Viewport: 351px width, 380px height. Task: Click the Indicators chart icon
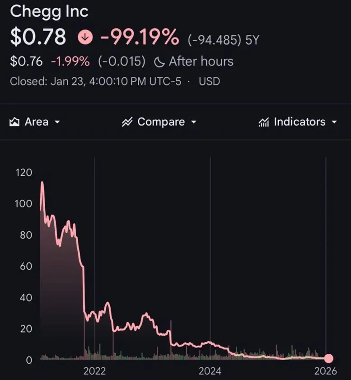(263, 122)
